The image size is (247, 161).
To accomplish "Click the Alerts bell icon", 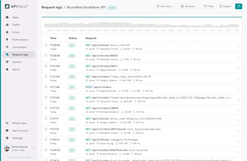I will coord(7,70).
